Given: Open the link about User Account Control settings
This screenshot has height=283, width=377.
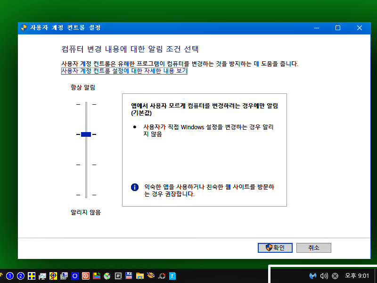Looking at the screenshot, I should coord(124,71).
